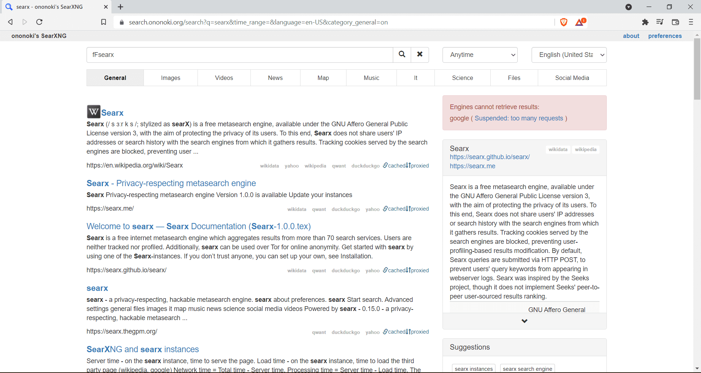
Task: Open the browser hamburger menu
Action: pyautogui.click(x=691, y=22)
